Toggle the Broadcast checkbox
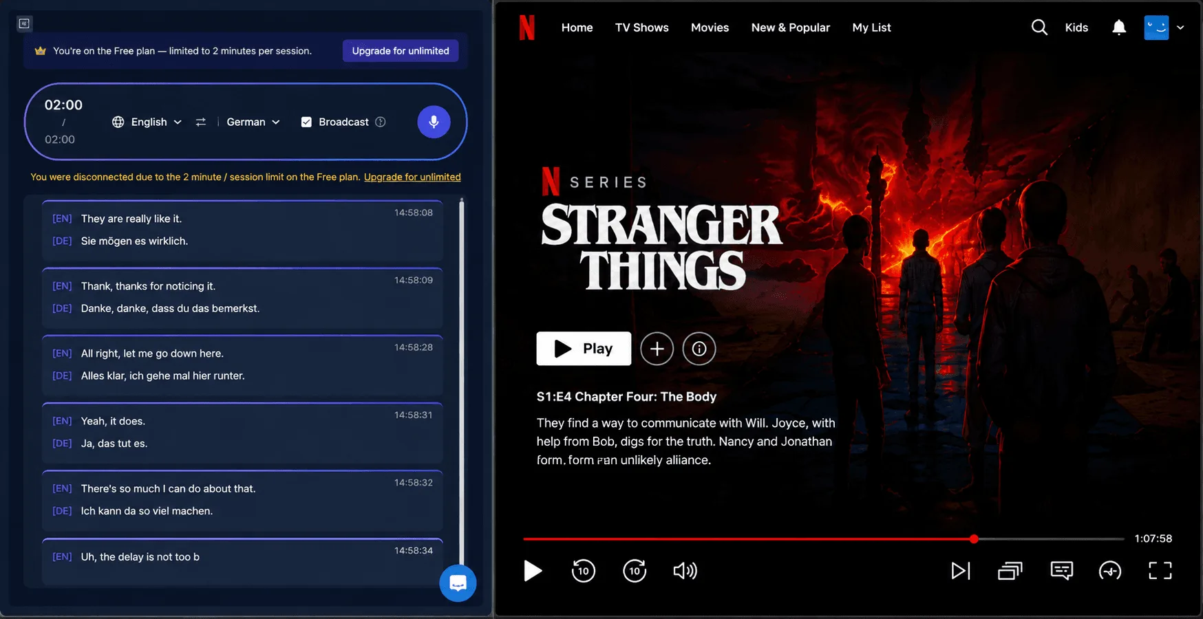The width and height of the screenshot is (1203, 619). [306, 122]
